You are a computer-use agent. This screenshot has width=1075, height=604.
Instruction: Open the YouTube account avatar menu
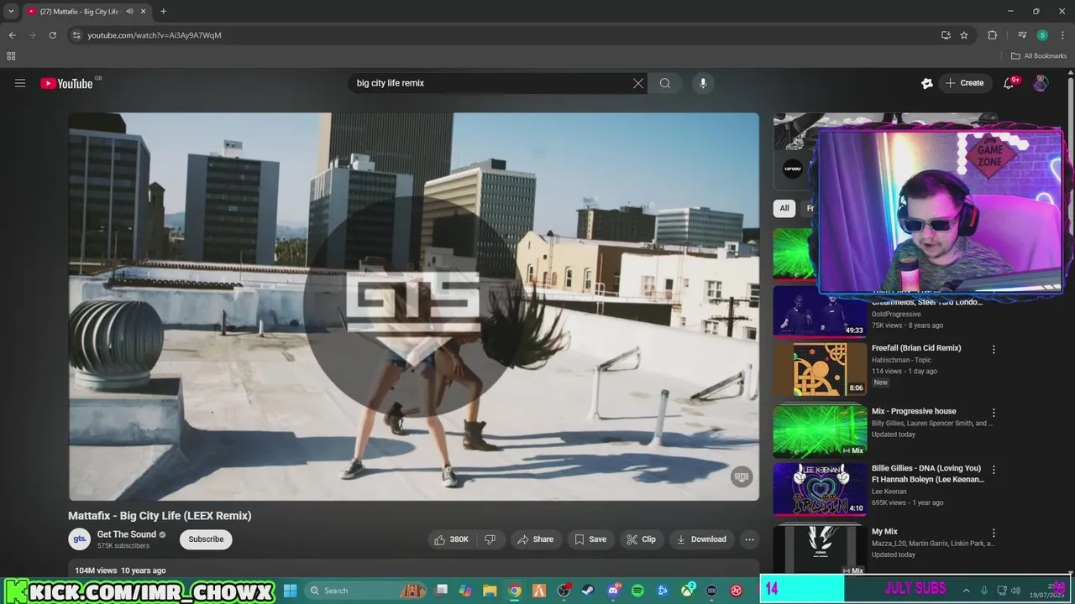coord(1041,83)
